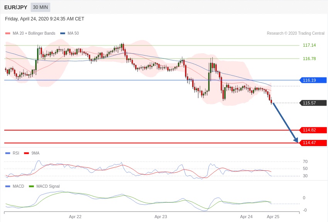The width and height of the screenshot is (328, 222).
Task: Click the Apr 25 date axis label
Action: 273,217
